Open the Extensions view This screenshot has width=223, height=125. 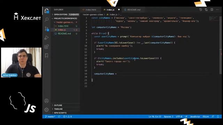(x=46, y=47)
